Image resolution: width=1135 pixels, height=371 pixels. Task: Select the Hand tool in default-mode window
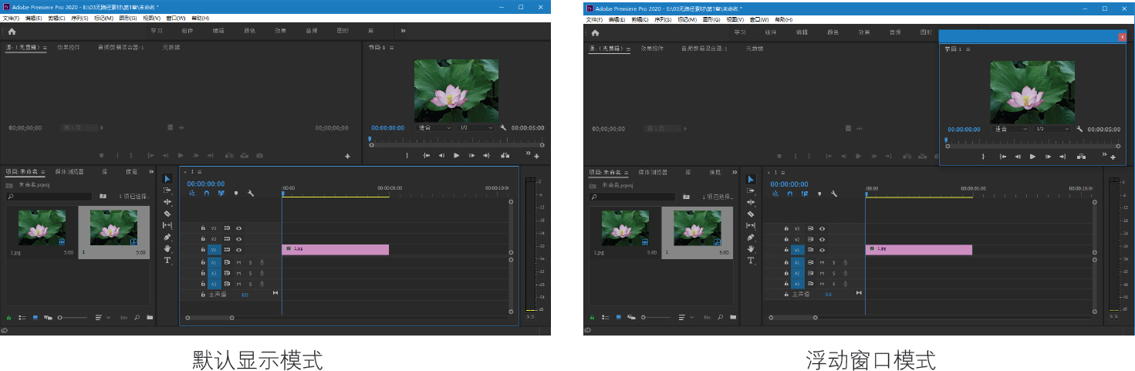pos(167,248)
